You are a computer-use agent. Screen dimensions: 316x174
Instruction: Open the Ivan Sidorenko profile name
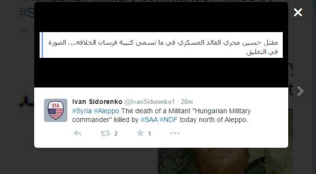(x=97, y=102)
